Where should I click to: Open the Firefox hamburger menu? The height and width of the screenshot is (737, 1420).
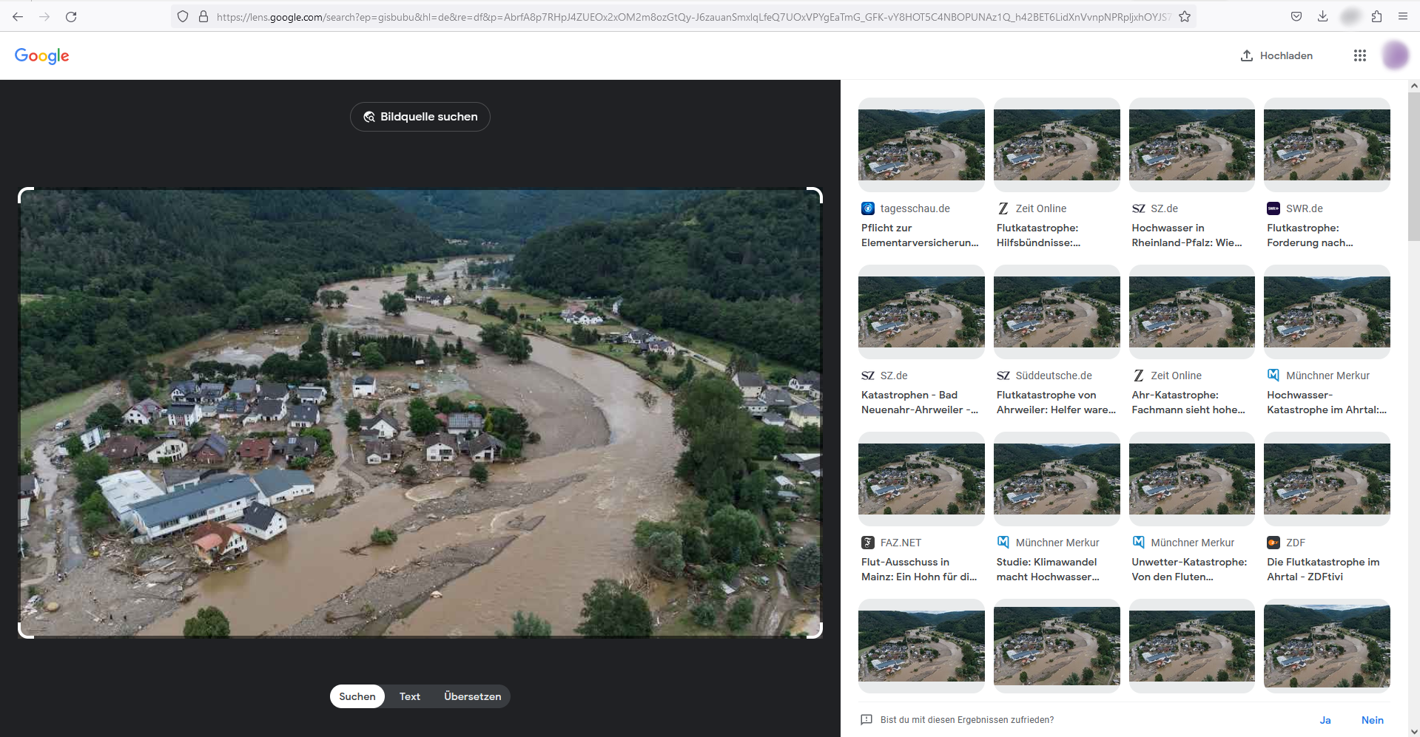1403,16
